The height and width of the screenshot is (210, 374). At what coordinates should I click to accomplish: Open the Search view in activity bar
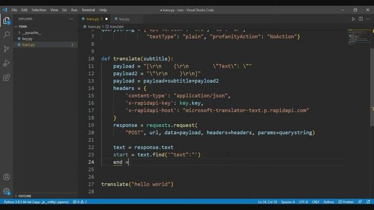(6, 35)
